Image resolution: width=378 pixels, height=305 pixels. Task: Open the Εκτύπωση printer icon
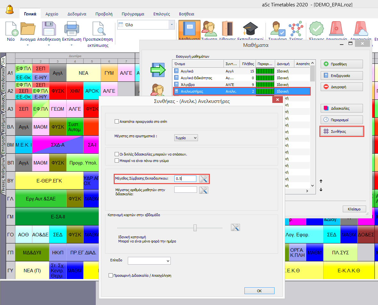pos(71,29)
